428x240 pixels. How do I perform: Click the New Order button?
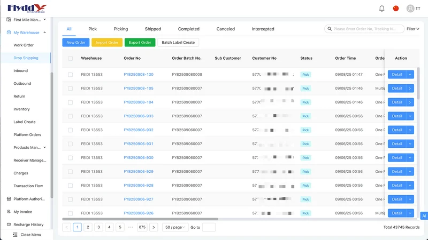tap(76, 43)
